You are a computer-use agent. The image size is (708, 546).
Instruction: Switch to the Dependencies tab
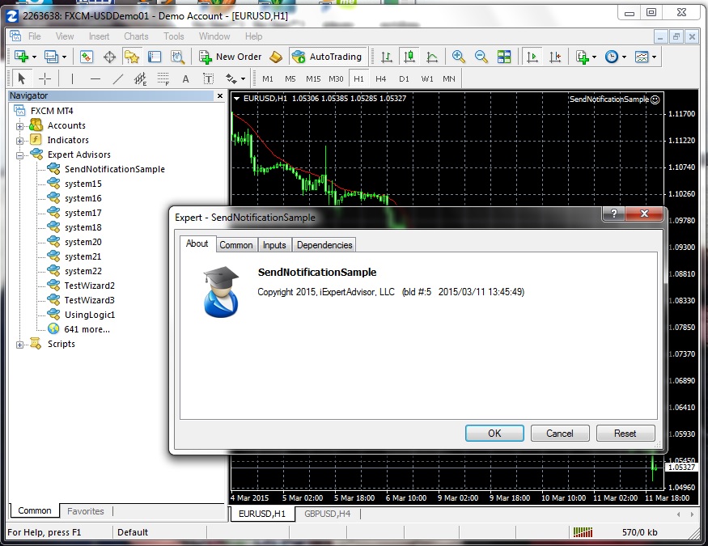[x=324, y=244]
